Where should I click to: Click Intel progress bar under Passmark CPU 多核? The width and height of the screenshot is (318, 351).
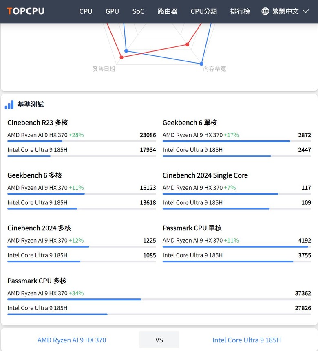pos(159,314)
